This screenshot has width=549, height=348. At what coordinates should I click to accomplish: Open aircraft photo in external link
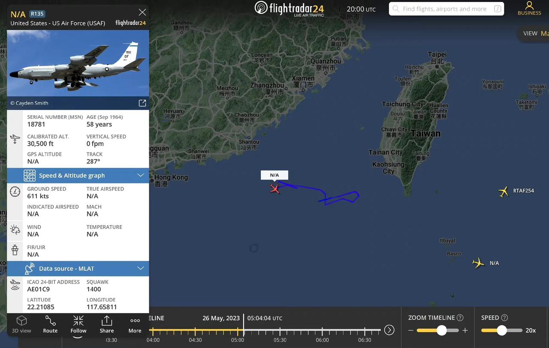pos(142,103)
